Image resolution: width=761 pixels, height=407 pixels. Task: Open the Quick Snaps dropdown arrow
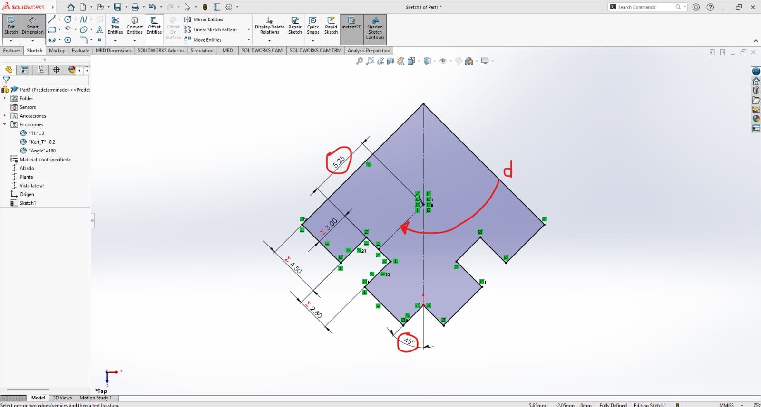pos(313,41)
